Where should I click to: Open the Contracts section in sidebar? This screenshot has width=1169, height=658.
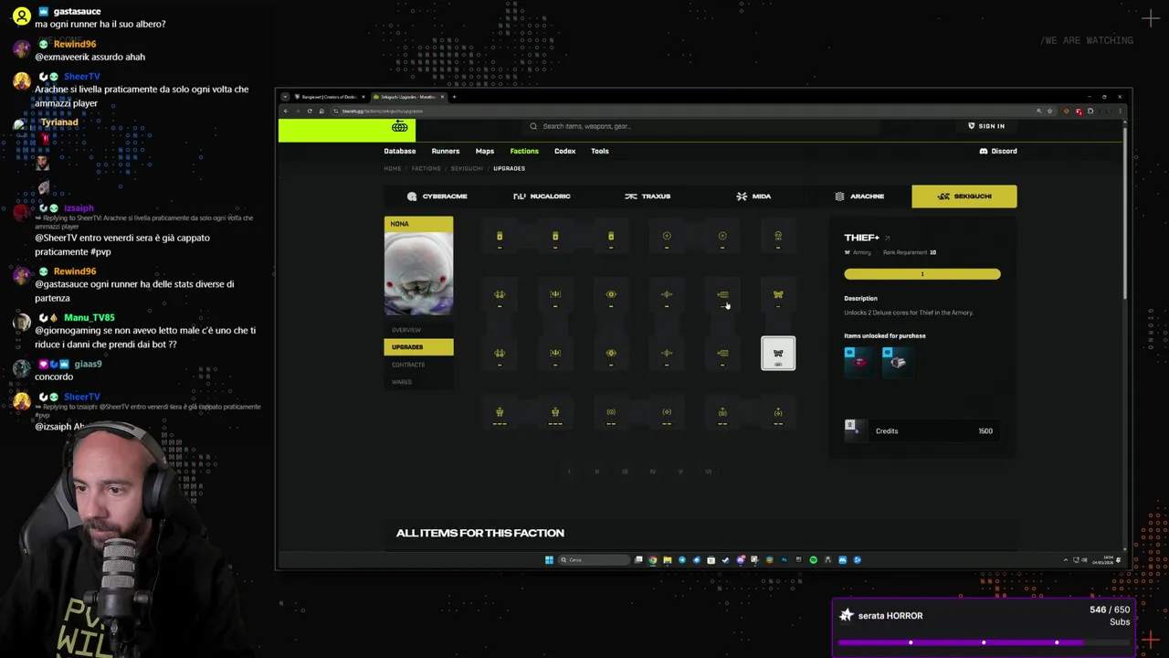418,365
